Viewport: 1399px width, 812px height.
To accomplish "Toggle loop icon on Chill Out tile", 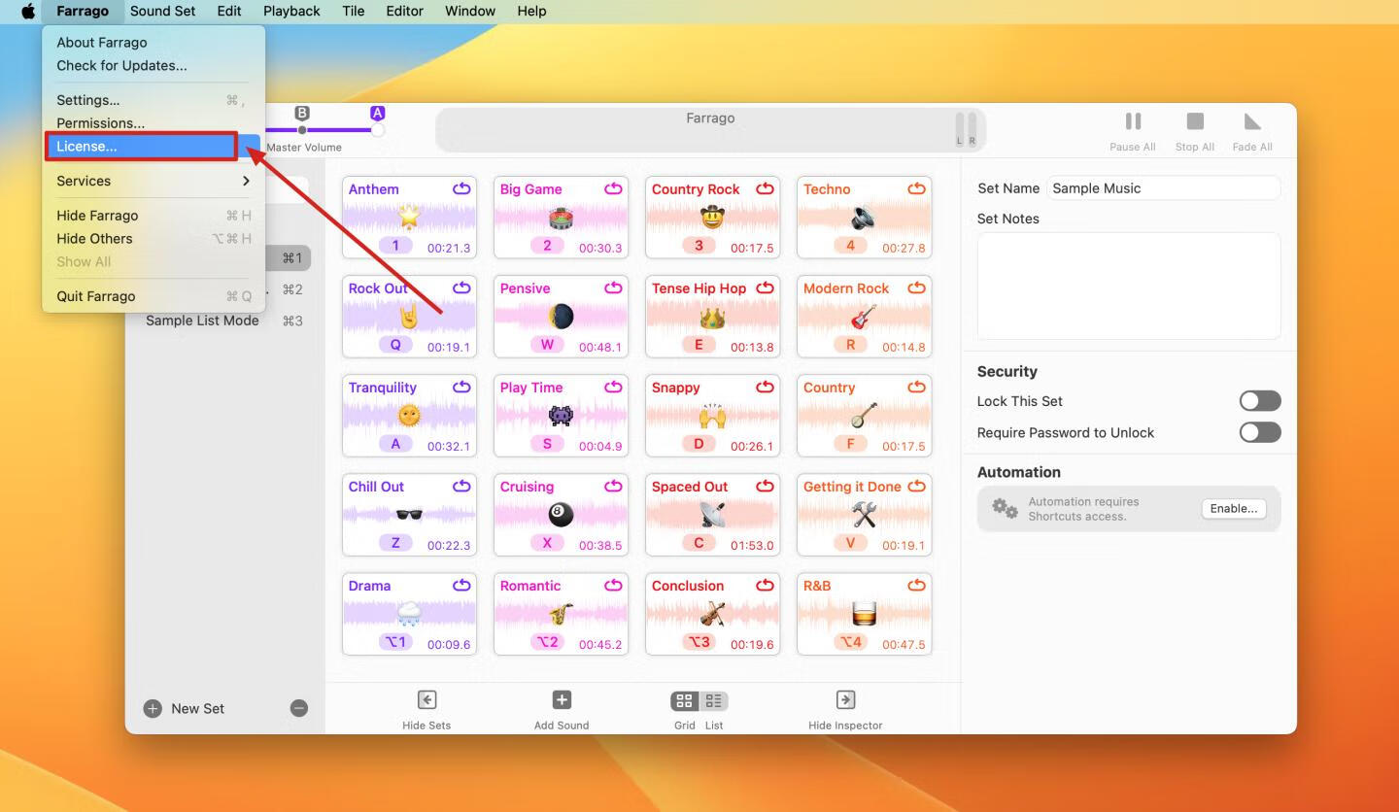I will coord(461,486).
